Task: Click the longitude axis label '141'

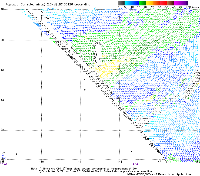Action: (x=81, y=162)
